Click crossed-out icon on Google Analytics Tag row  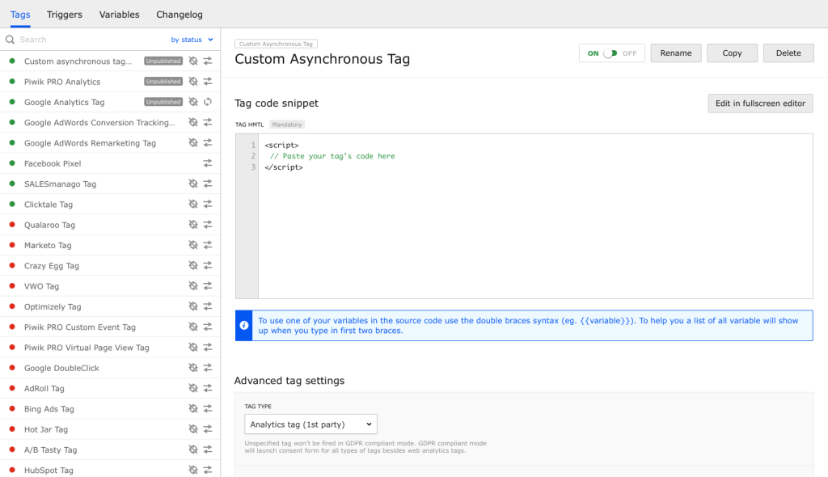(193, 102)
